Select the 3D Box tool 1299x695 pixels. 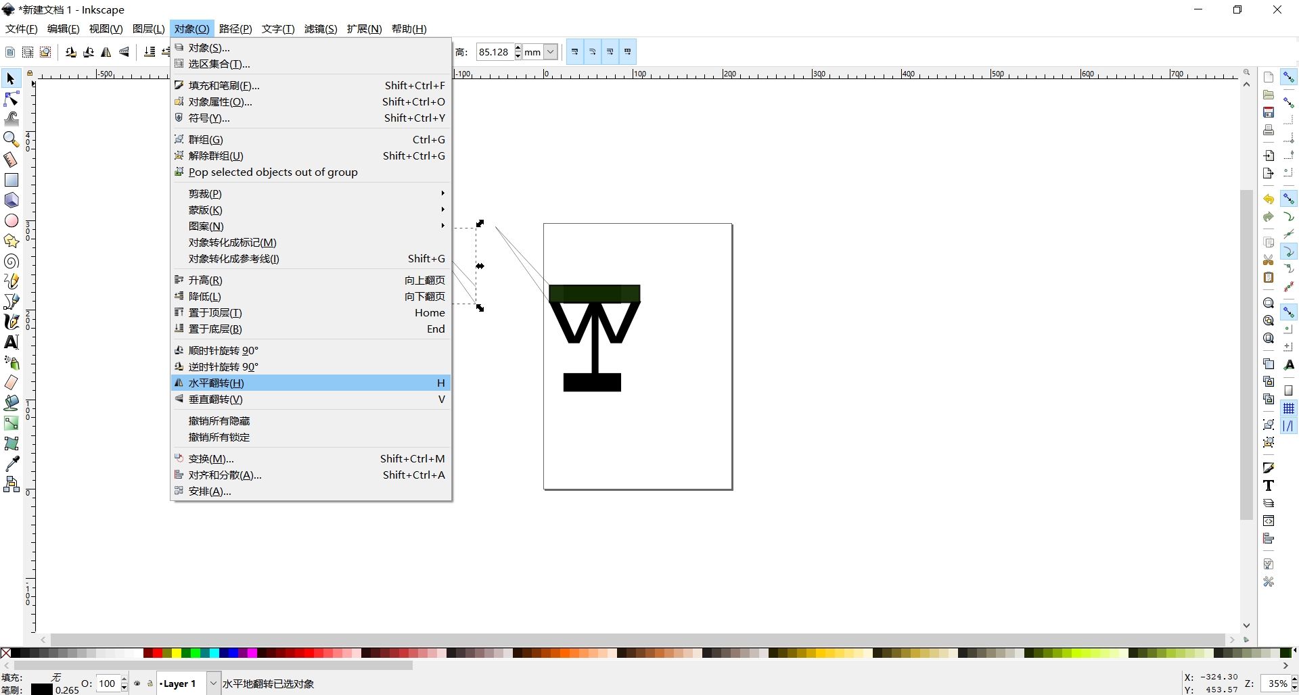11,200
